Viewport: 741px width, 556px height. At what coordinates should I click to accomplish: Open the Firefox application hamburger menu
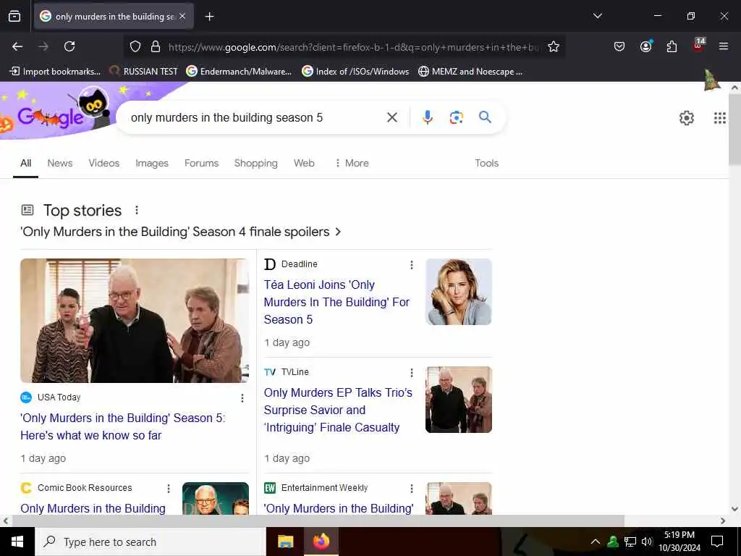pyautogui.click(x=723, y=46)
